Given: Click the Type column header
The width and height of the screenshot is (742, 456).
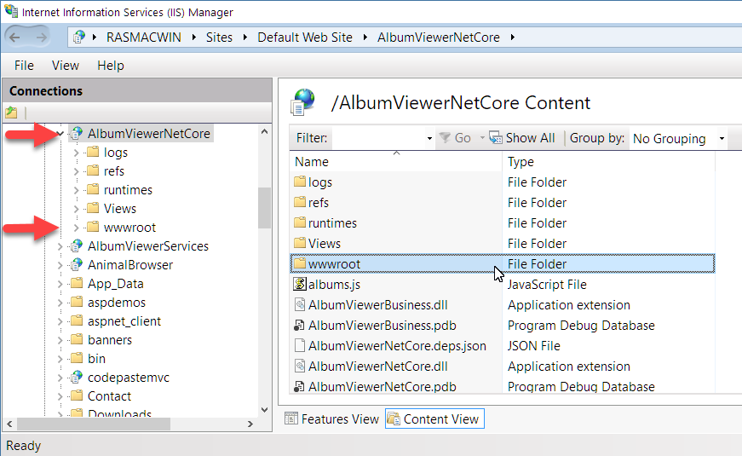Looking at the screenshot, I should tap(608, 161).
